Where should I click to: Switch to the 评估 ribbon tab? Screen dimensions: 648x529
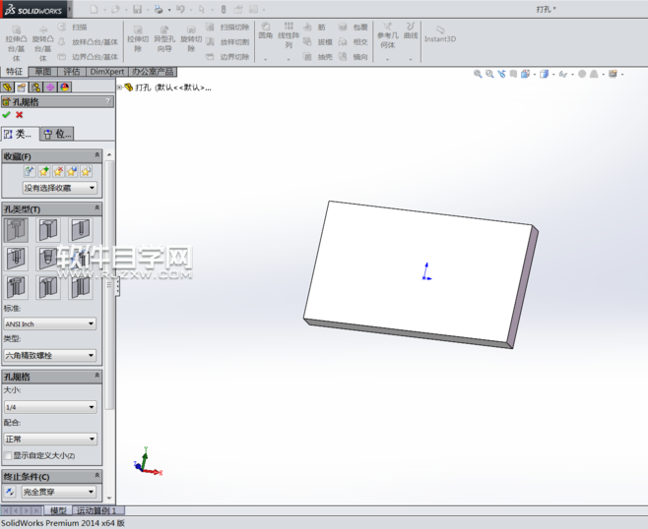click(72, 72)
